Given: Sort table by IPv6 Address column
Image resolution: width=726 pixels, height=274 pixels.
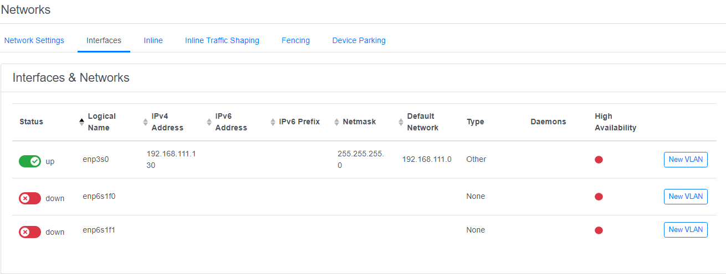Looking at the screenshot, I should coord(231,122).
